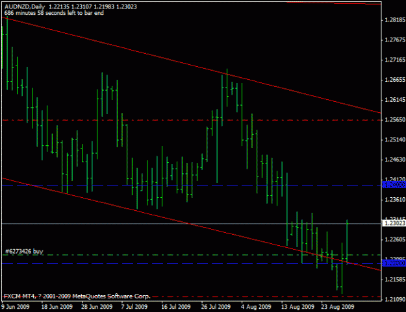
Task: Click the '#6273426 buy' order label
Action: tap(24, 251)
